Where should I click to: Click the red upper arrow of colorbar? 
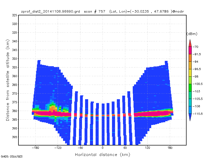(190, 43)
